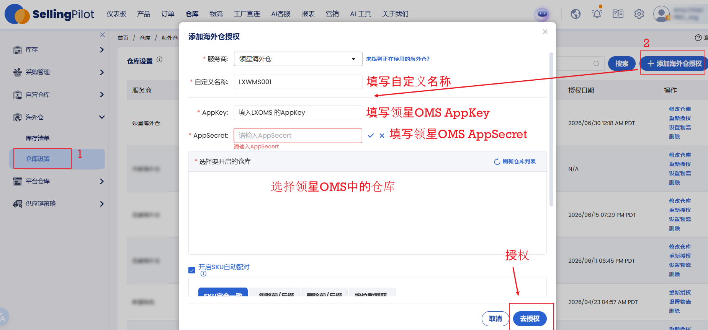
Task: Close the 添加海外仓授权 dialog
Action: coord(545,32)
